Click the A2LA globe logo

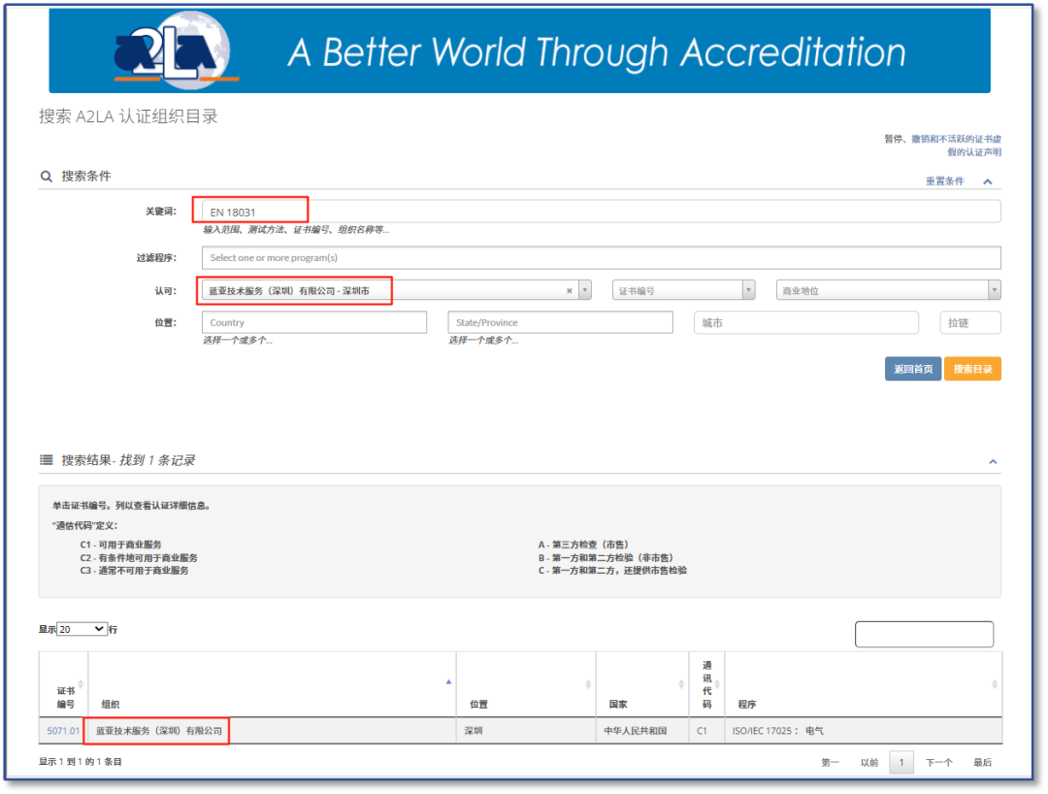(175, 50)
